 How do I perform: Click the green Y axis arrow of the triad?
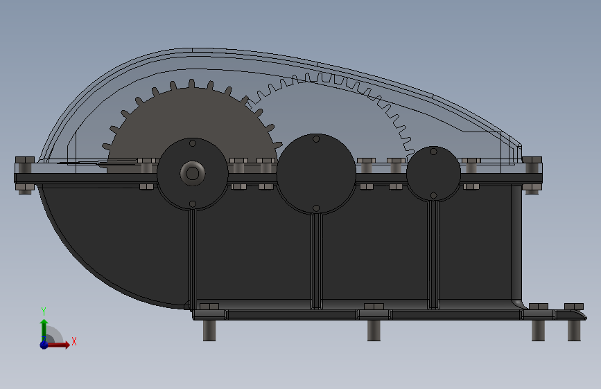[44, 329]
